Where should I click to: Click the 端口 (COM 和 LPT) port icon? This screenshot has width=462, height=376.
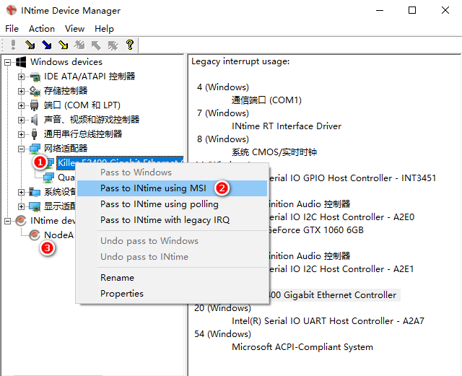pos(35,105)
